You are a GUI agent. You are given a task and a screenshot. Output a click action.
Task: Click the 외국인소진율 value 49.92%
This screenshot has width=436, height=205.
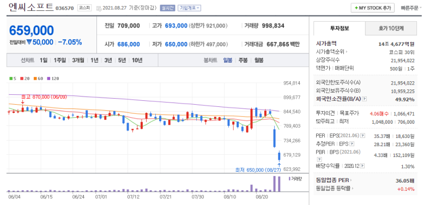(405, 99)
